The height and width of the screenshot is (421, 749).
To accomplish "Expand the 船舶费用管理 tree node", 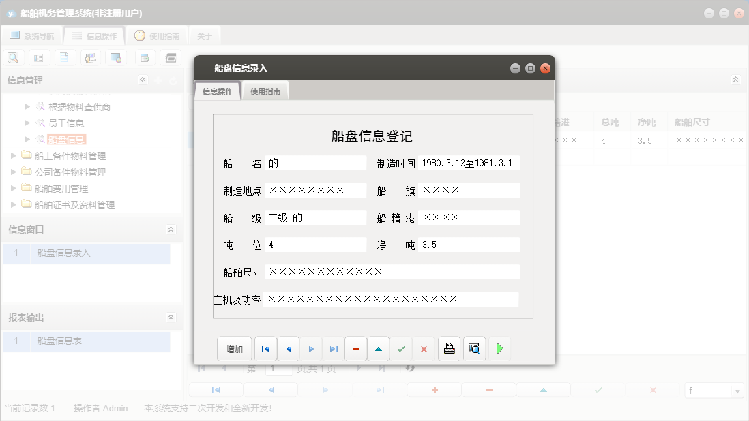I will click(x=12, y=188).
